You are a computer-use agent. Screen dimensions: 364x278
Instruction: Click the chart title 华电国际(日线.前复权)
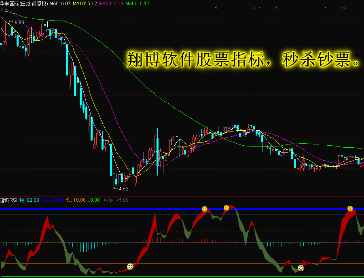pyautogui.click(x=24, y=4)
